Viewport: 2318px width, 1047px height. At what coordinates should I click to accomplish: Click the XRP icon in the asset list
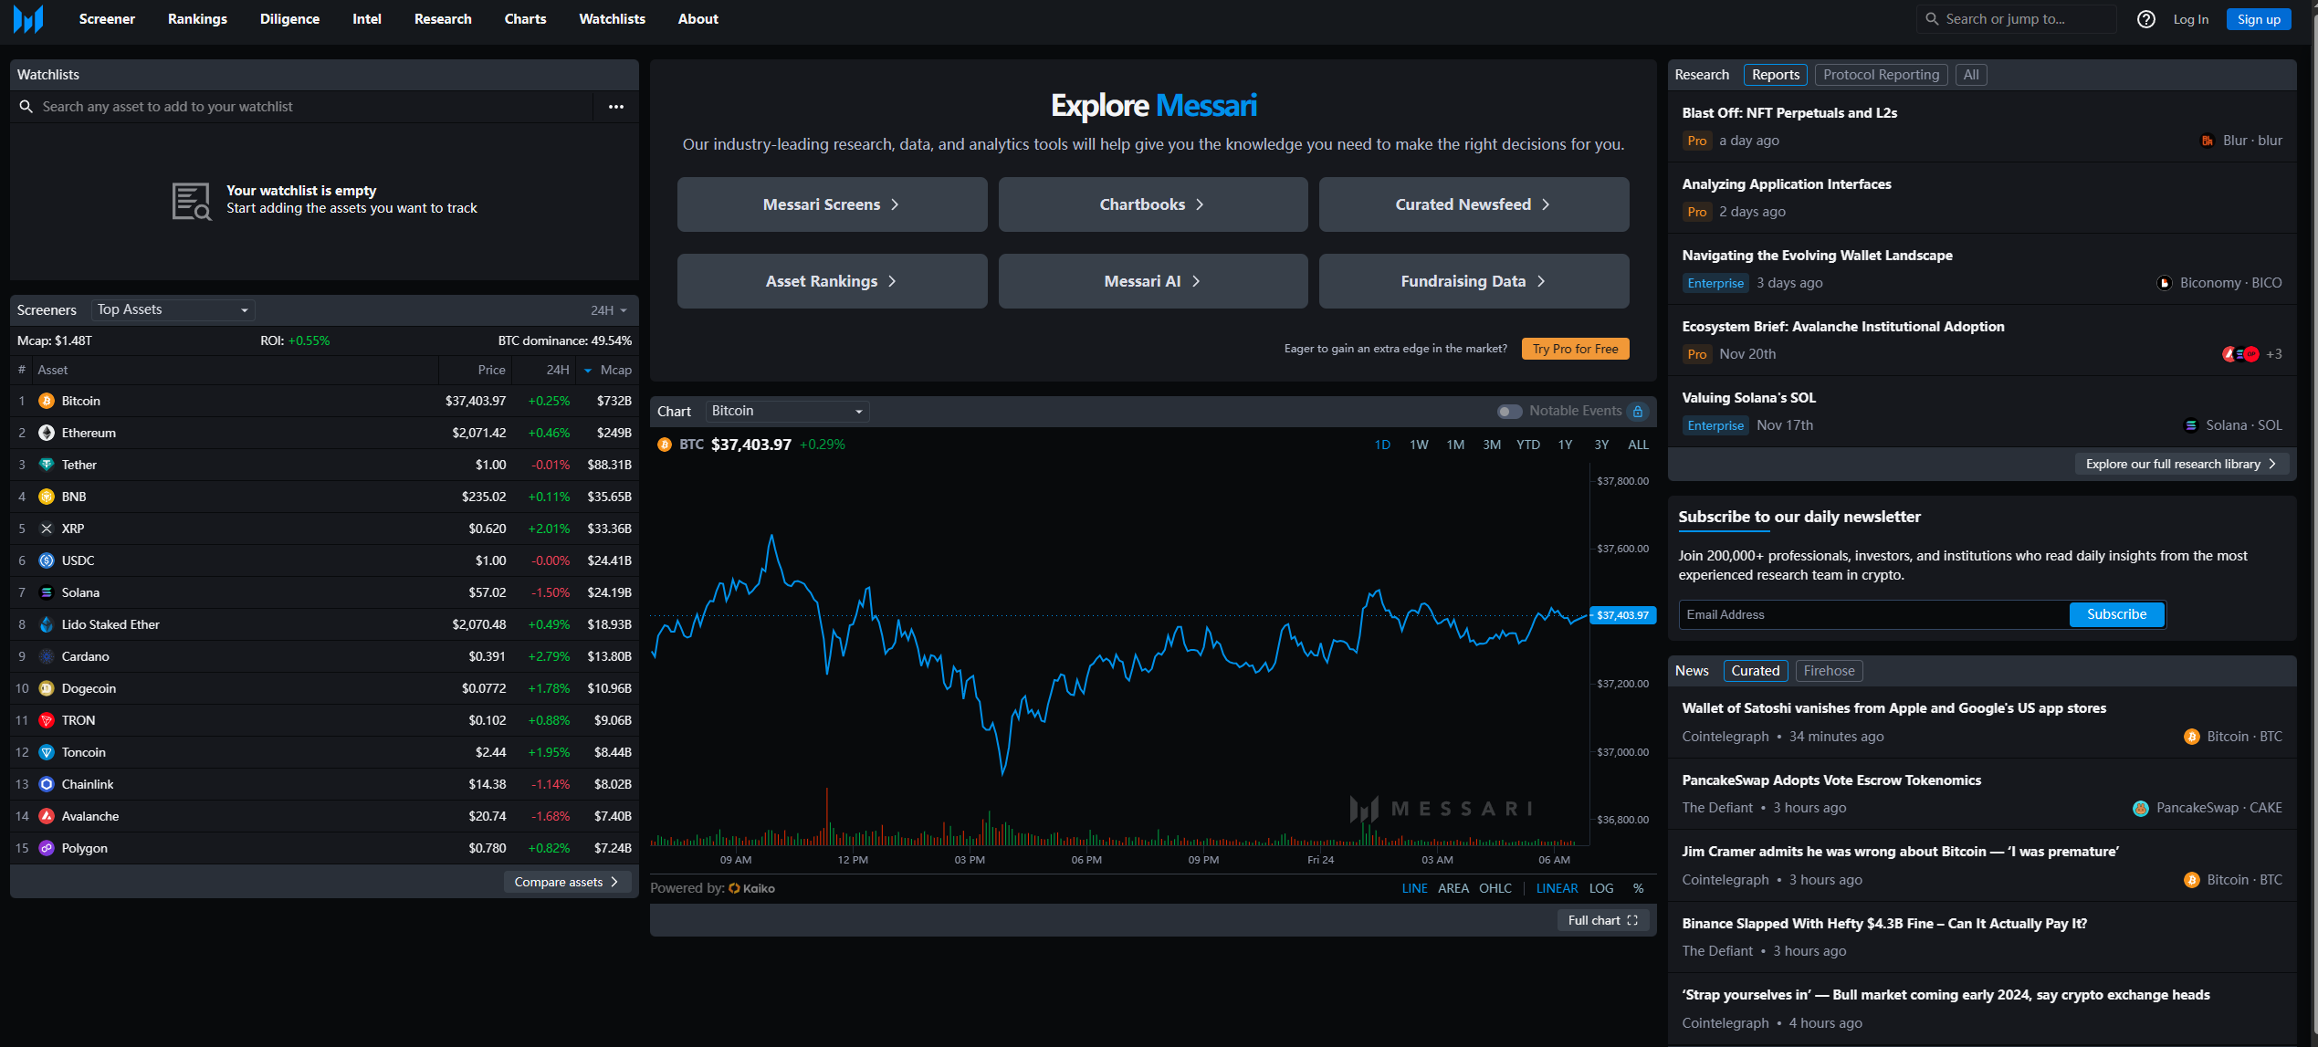(x=47, y=529)
